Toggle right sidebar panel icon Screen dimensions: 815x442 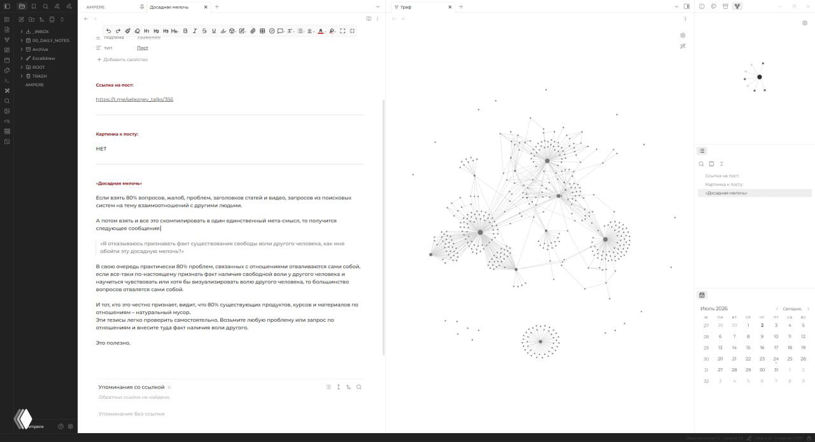pos(686,6)
